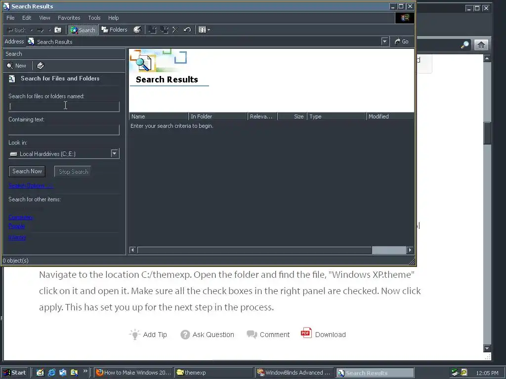The height and width of the screenshot is (379, 506).
Task: Click the Outlook Express quick launch icon
Action: [63, 373]
